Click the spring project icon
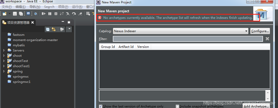Screen dimensions: 278x108 click(x=9, y=71)
